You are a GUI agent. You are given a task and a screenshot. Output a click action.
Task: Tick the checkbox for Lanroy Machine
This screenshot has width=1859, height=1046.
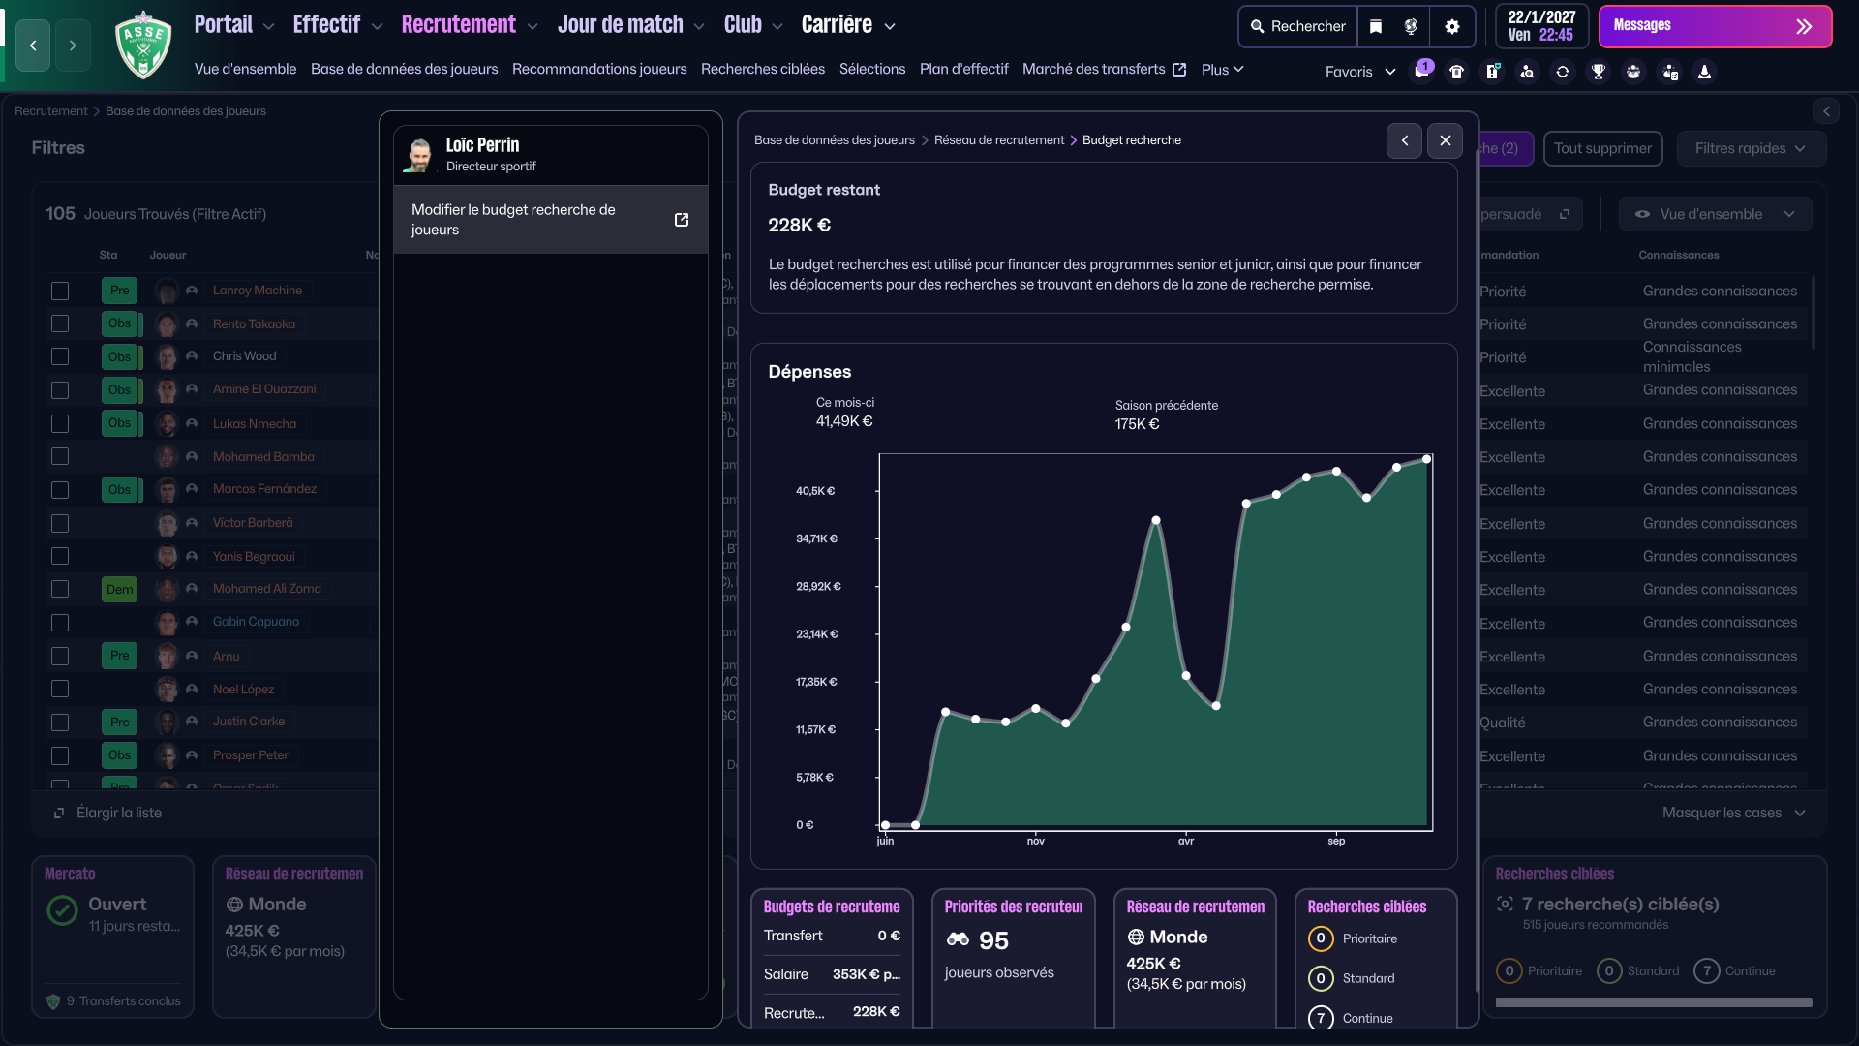60,291
